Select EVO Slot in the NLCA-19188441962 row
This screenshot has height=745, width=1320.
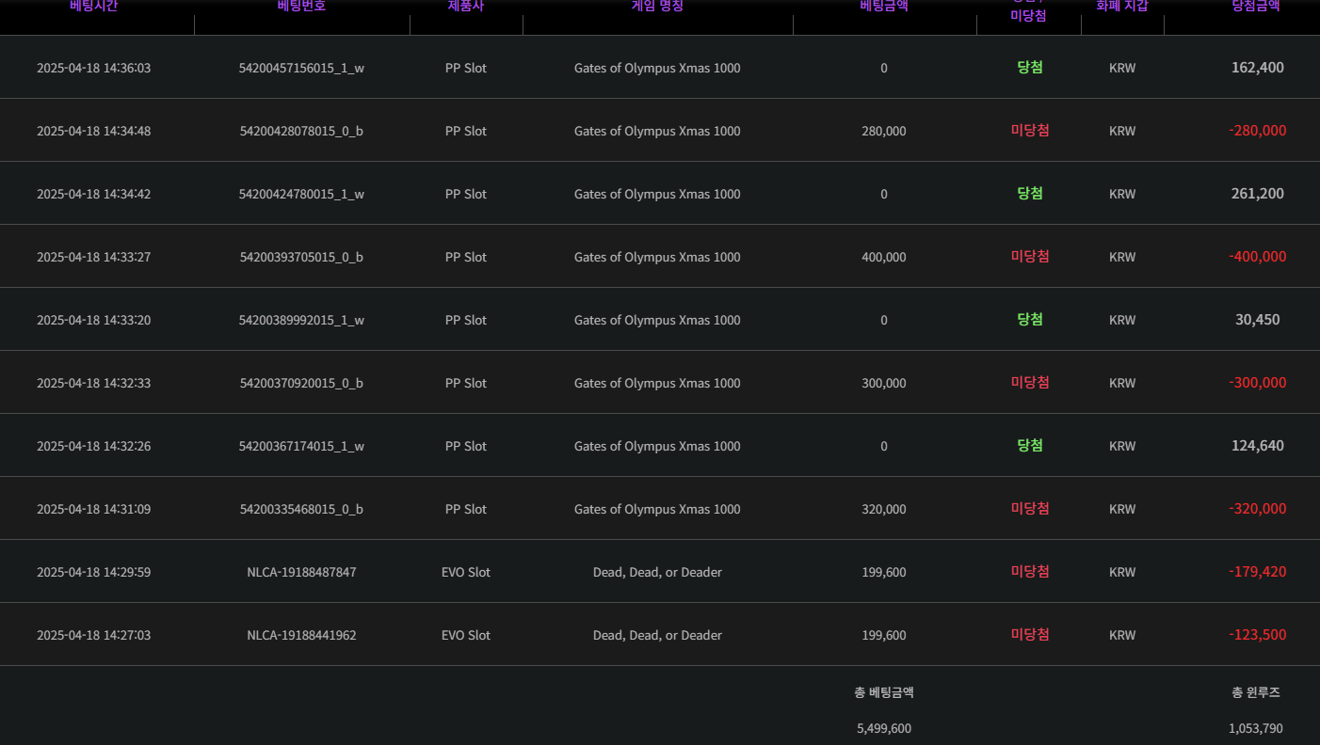(466, 635)
